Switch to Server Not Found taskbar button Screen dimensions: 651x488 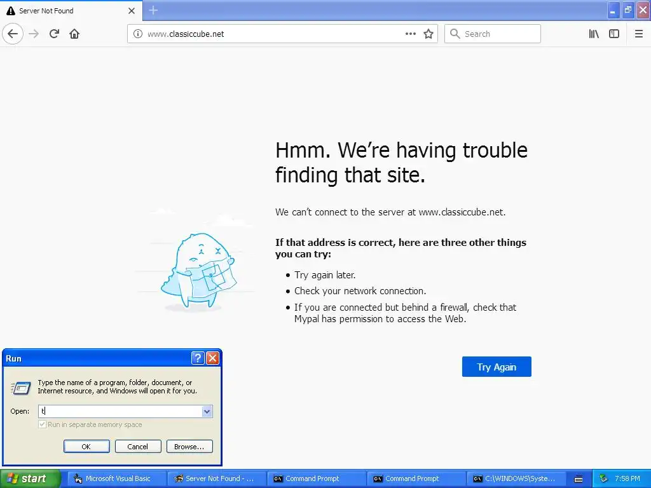tap(217, 478)
